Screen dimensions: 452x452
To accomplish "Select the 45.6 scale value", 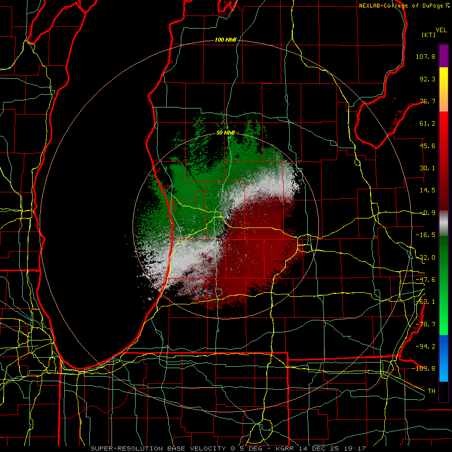I will click(427, 146).
